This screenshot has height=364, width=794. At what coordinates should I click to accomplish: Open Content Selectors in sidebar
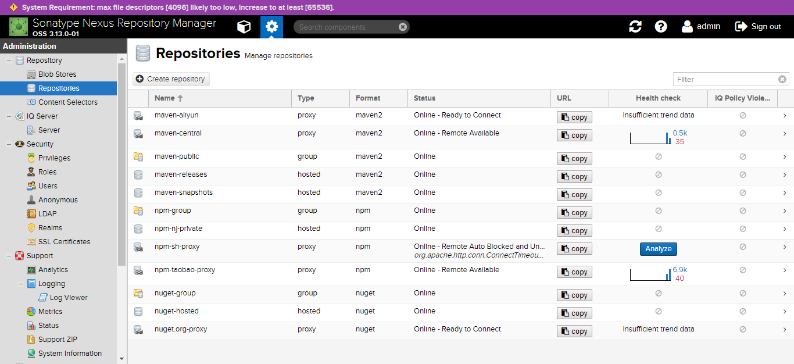[67, 102]
